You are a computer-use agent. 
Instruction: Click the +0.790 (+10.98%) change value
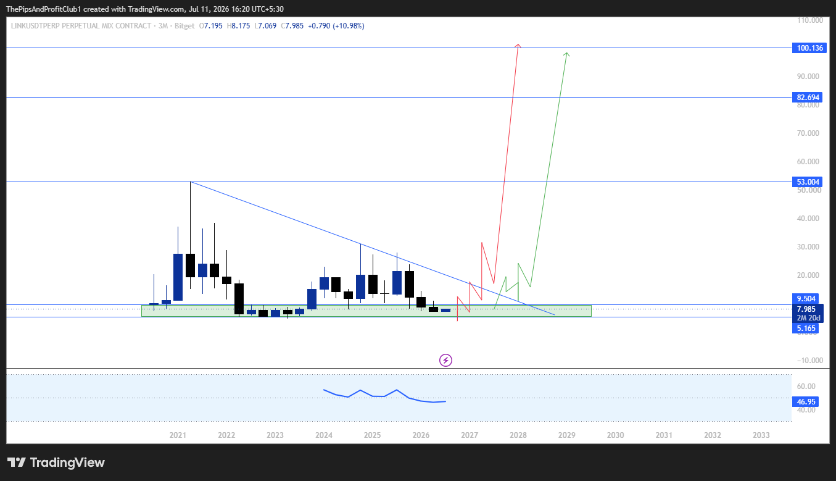pos(335,26)
